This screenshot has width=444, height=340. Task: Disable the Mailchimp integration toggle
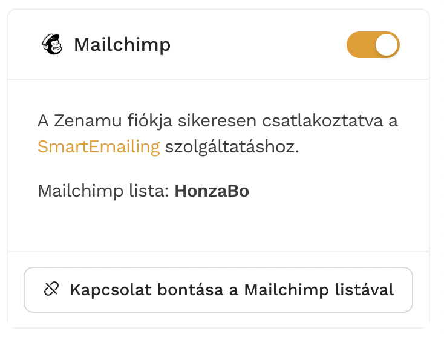[373, 45]
